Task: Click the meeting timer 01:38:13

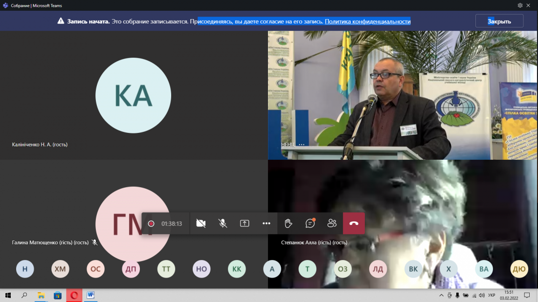Action: pos(172,223)
